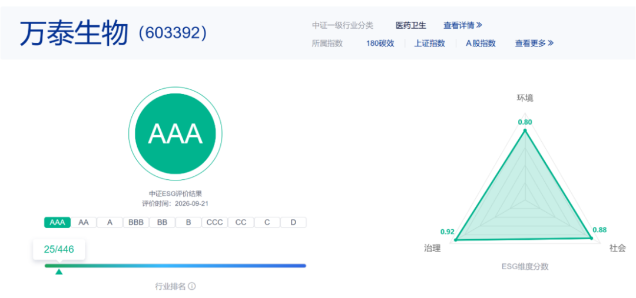This screenshot has height=298, width=636.
Task: Select the D rating box
Action: [x=293, y=222]
